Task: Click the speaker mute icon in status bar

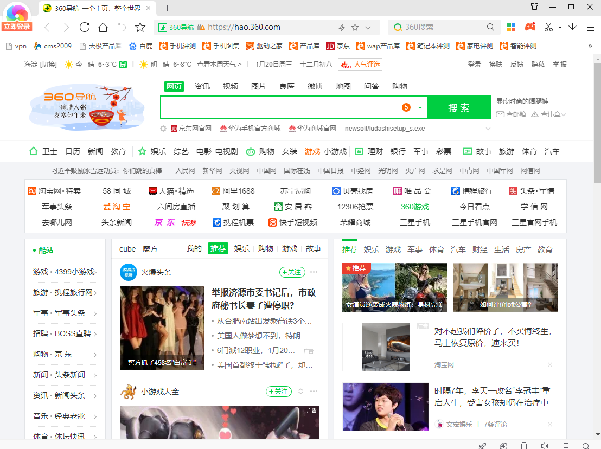Action: 544,446
